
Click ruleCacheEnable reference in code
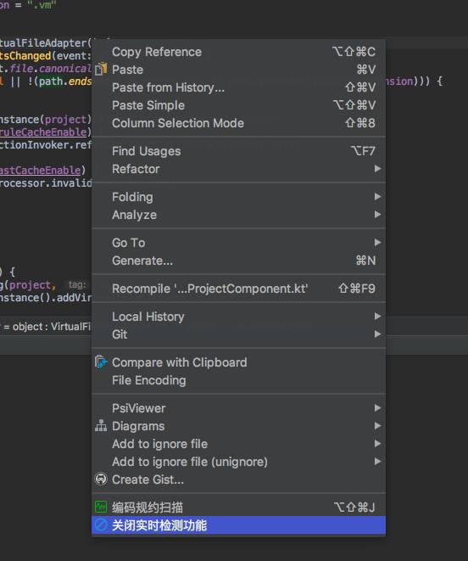coord(43,132)
